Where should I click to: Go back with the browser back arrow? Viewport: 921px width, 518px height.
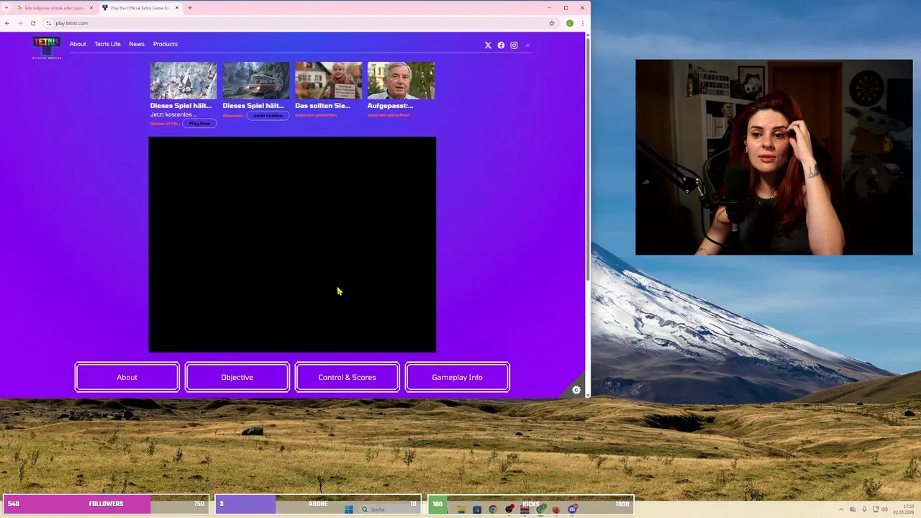[7, 23]
